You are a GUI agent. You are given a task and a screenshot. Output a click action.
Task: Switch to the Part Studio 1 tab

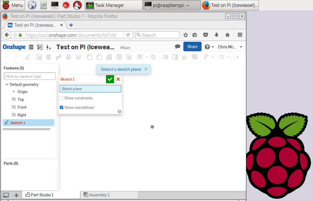pyautogui.click(x=51, y=195)
